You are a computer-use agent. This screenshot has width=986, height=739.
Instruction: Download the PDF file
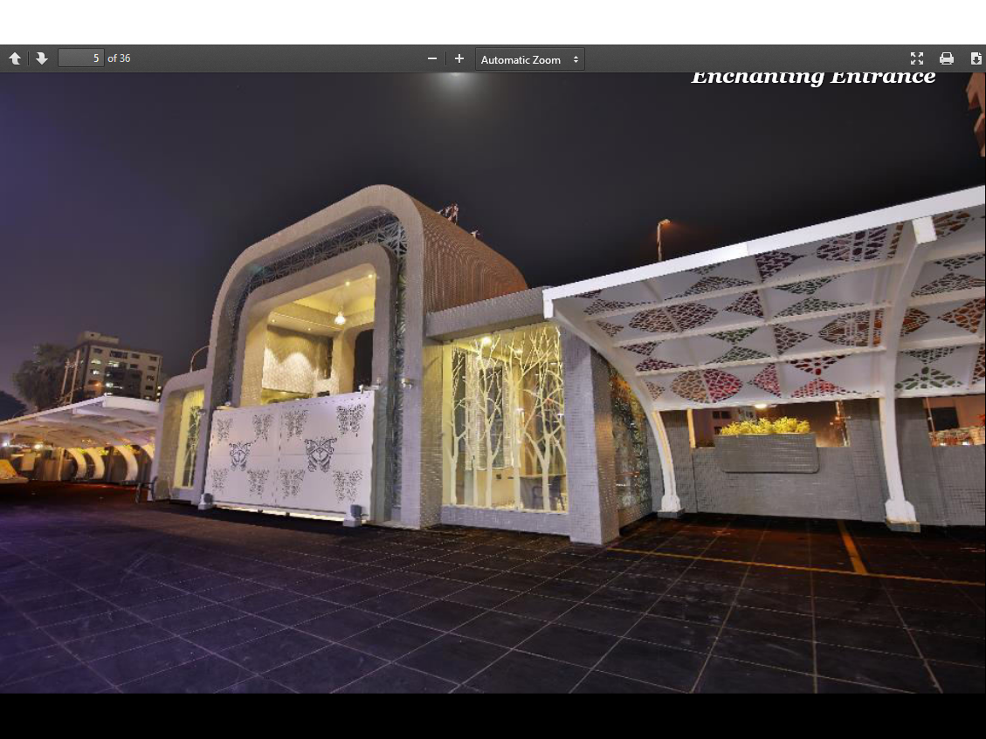976,58
